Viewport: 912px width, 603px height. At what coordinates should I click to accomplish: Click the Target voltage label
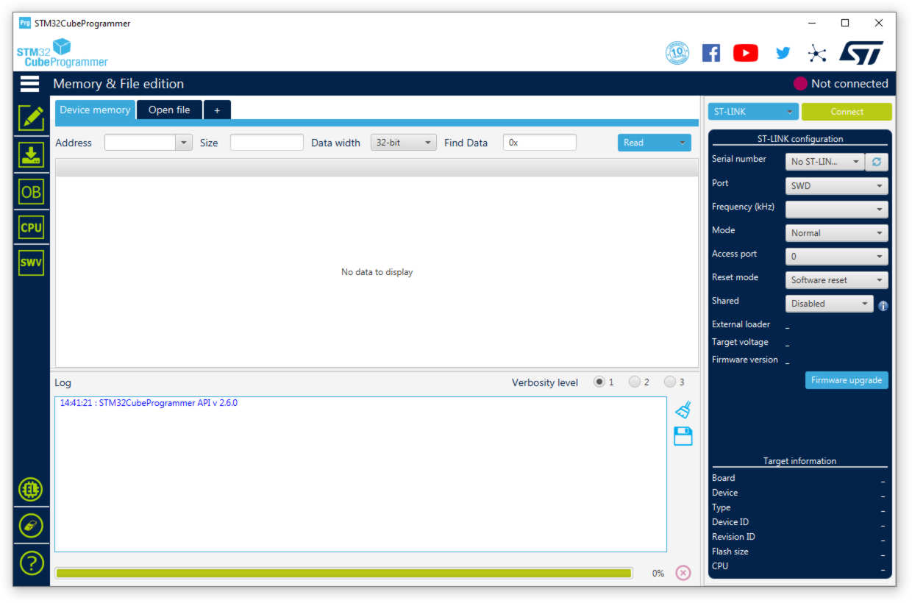[x=740, y=342]
